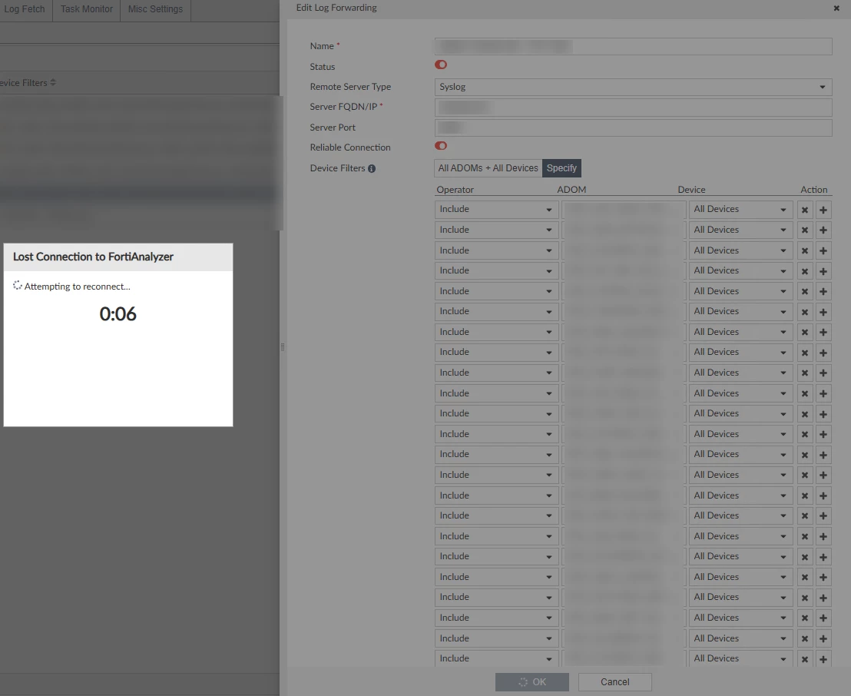The width and height of the screenshot is (851, 696).
Task: Click the Name input field
Action: 633,46
